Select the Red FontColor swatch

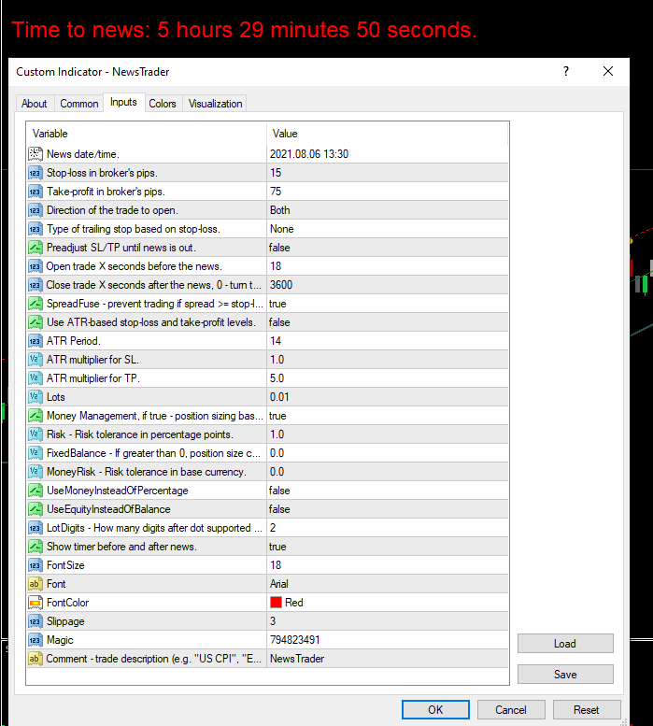(276, 603)
